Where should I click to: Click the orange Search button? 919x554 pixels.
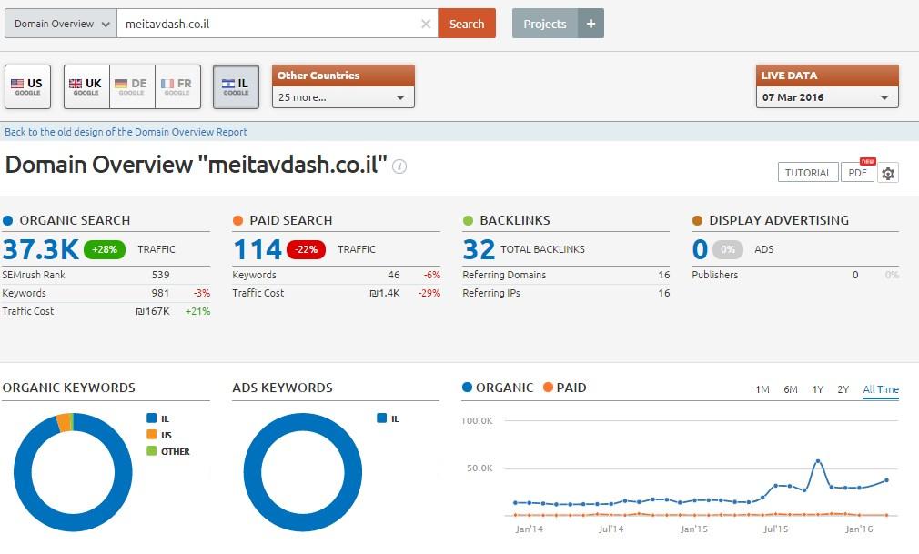[x=467, y=24]
